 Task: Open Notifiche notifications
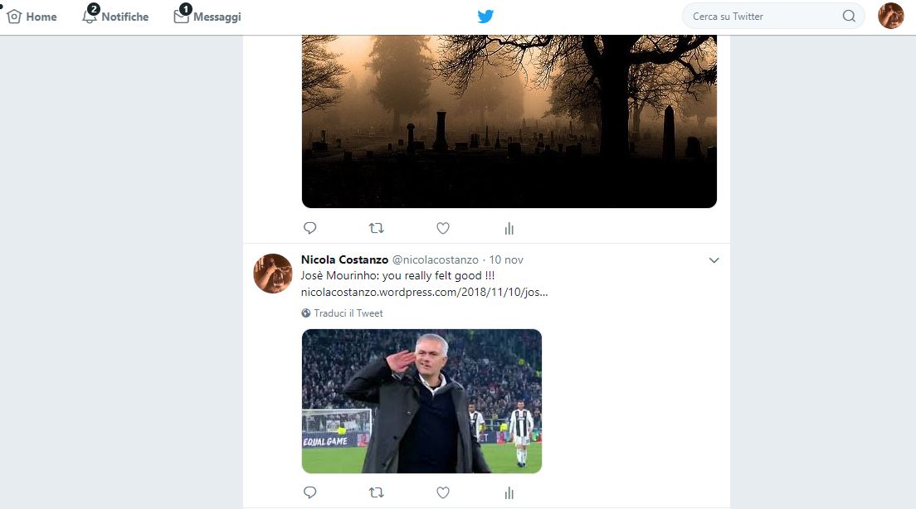[116, 17]
